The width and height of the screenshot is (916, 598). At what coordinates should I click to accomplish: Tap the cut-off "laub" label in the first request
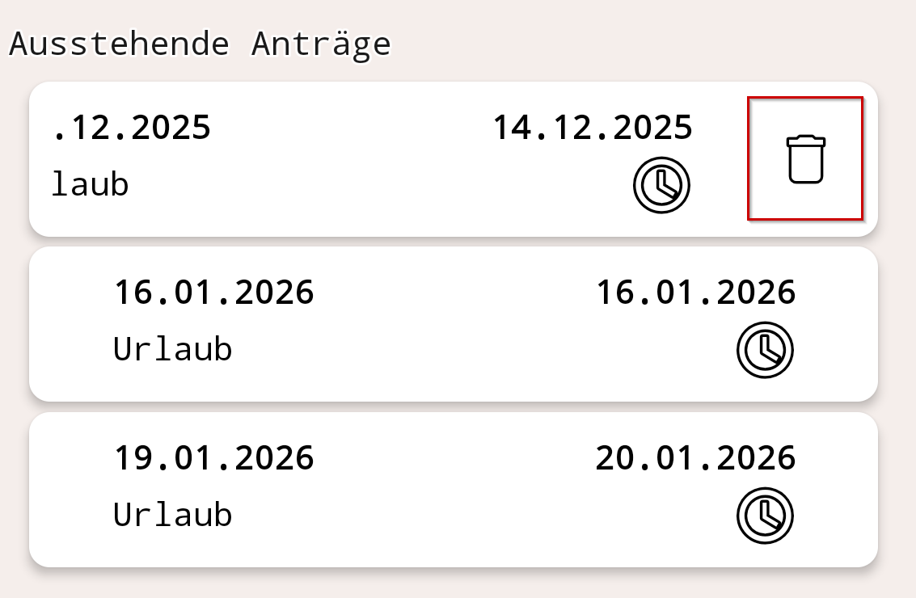point(90,185)
